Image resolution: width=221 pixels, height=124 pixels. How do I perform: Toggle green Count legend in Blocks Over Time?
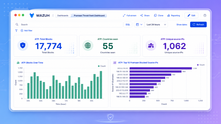tap(102, 66)
